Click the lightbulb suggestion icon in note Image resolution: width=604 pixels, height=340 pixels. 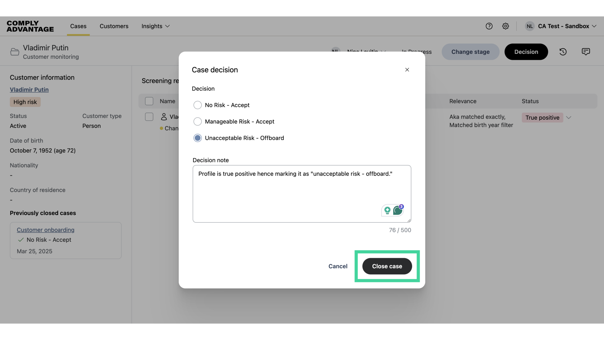[x=387, y=210]
